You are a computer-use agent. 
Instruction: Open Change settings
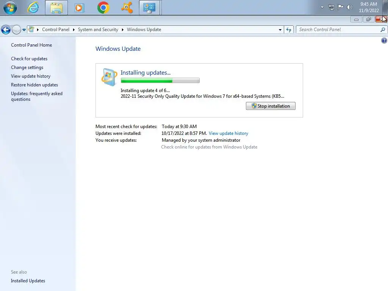point(27,67)
